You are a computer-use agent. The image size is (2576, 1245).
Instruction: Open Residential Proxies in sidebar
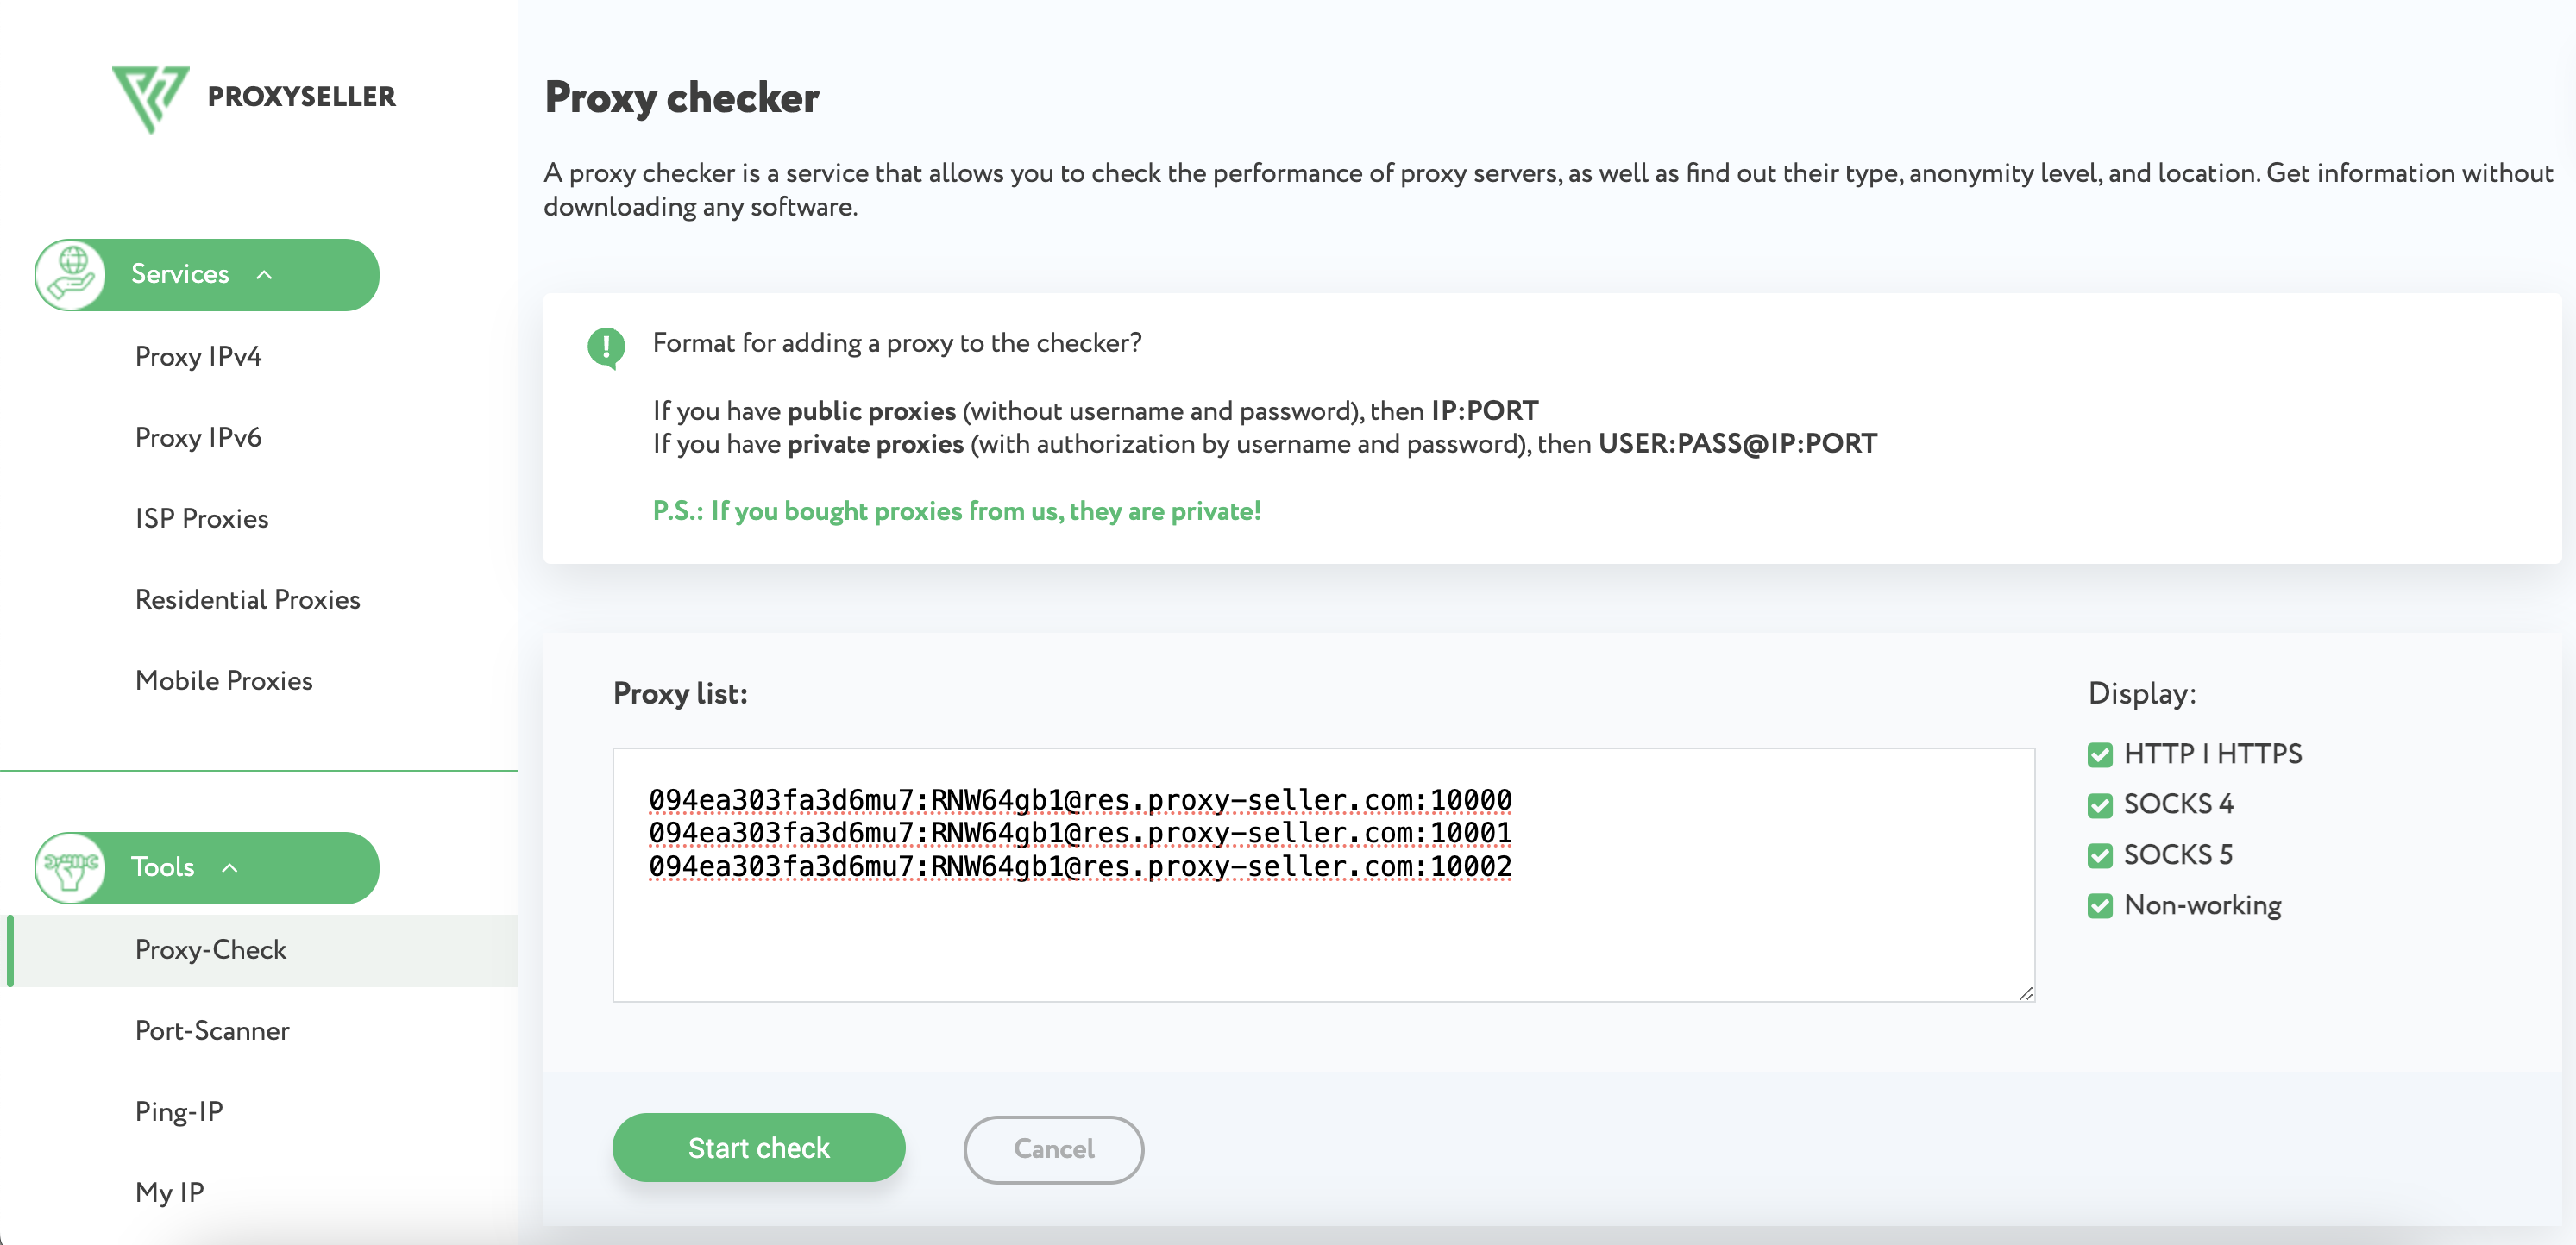(x=247, y=599)
